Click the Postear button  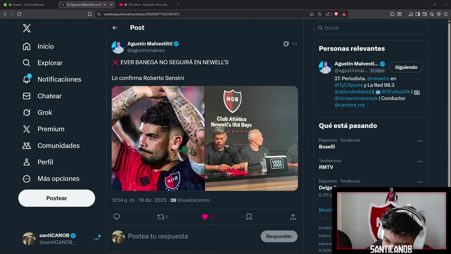coord(57,198)
